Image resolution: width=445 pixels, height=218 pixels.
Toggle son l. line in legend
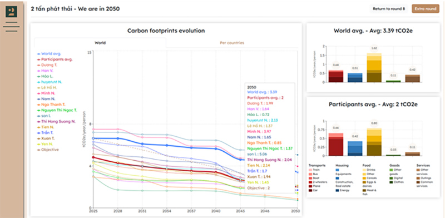[x=44, y=116]
